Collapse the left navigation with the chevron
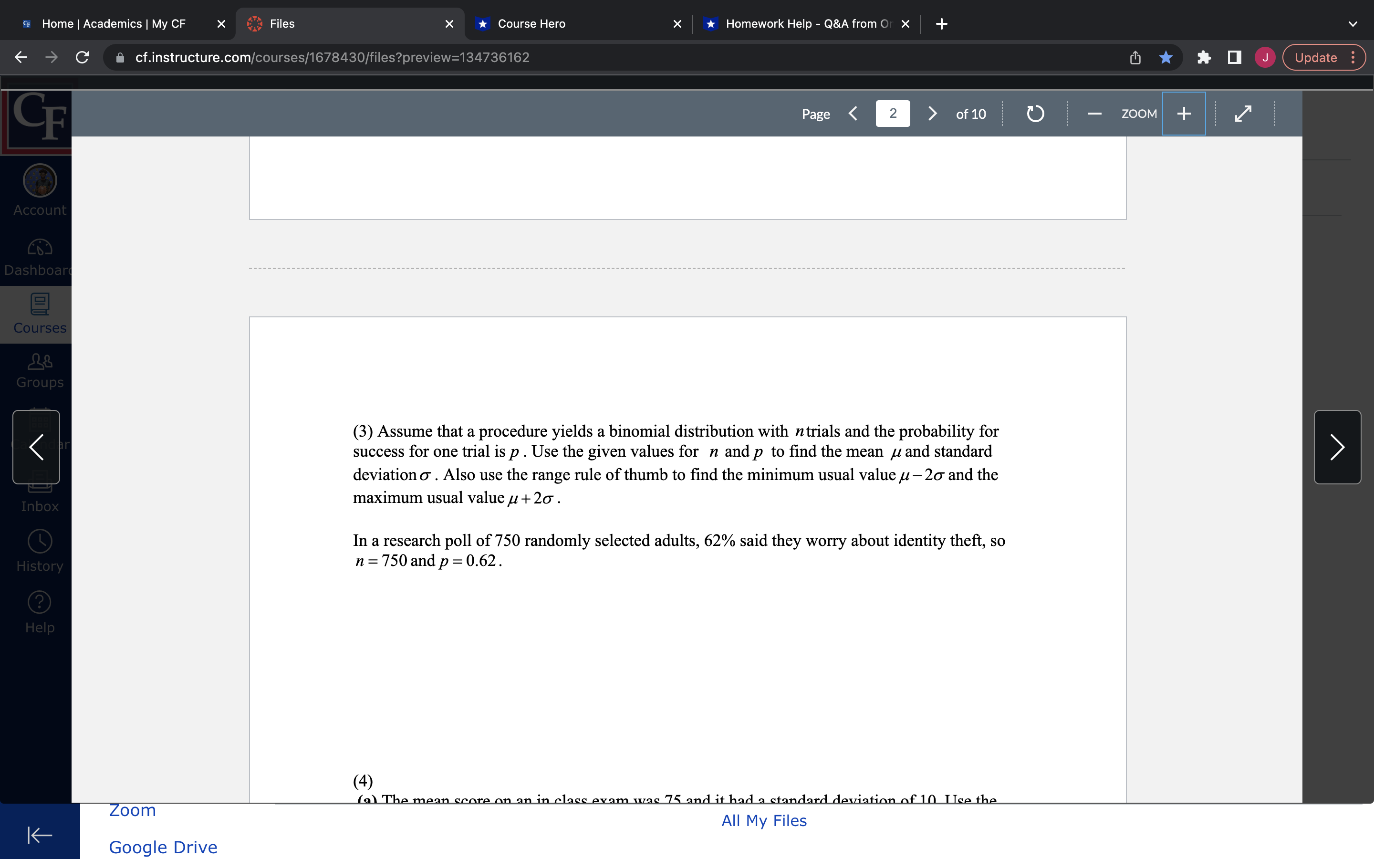 click(36, 447)
